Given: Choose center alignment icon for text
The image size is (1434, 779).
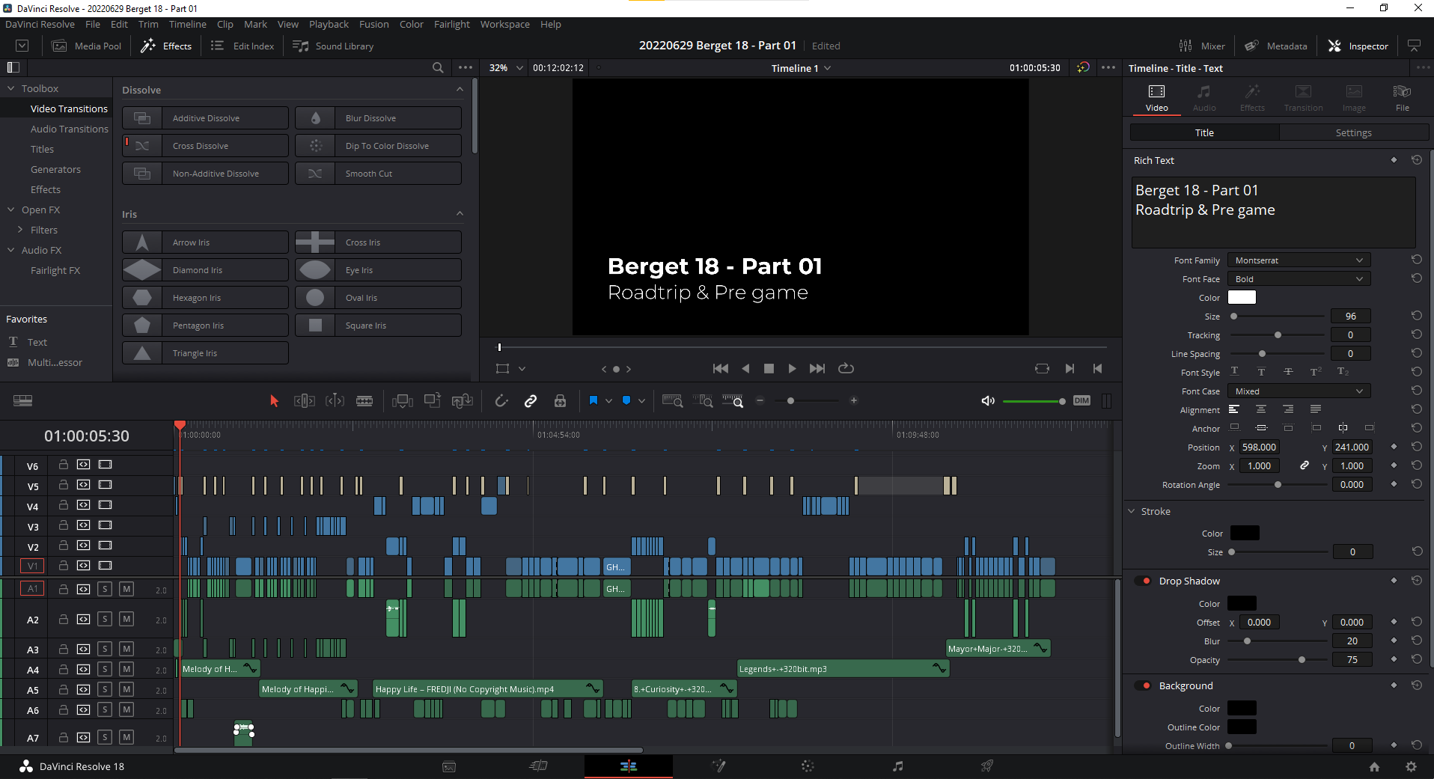Looking at the screenshot, I should pos(1261,409).
